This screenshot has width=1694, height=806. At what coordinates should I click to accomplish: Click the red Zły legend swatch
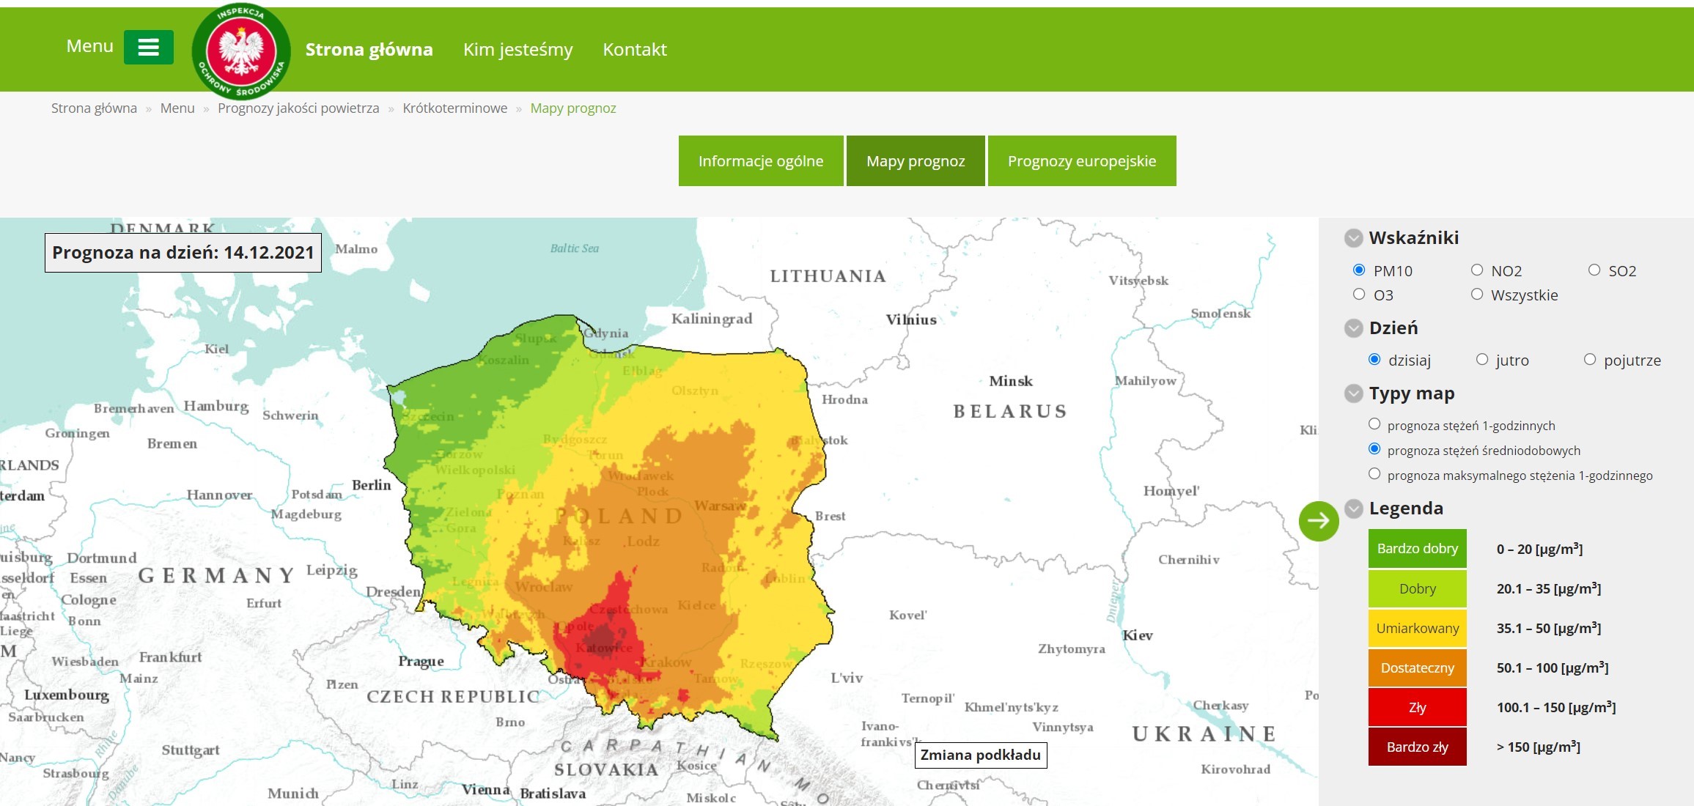click(x=1418, y=708)
